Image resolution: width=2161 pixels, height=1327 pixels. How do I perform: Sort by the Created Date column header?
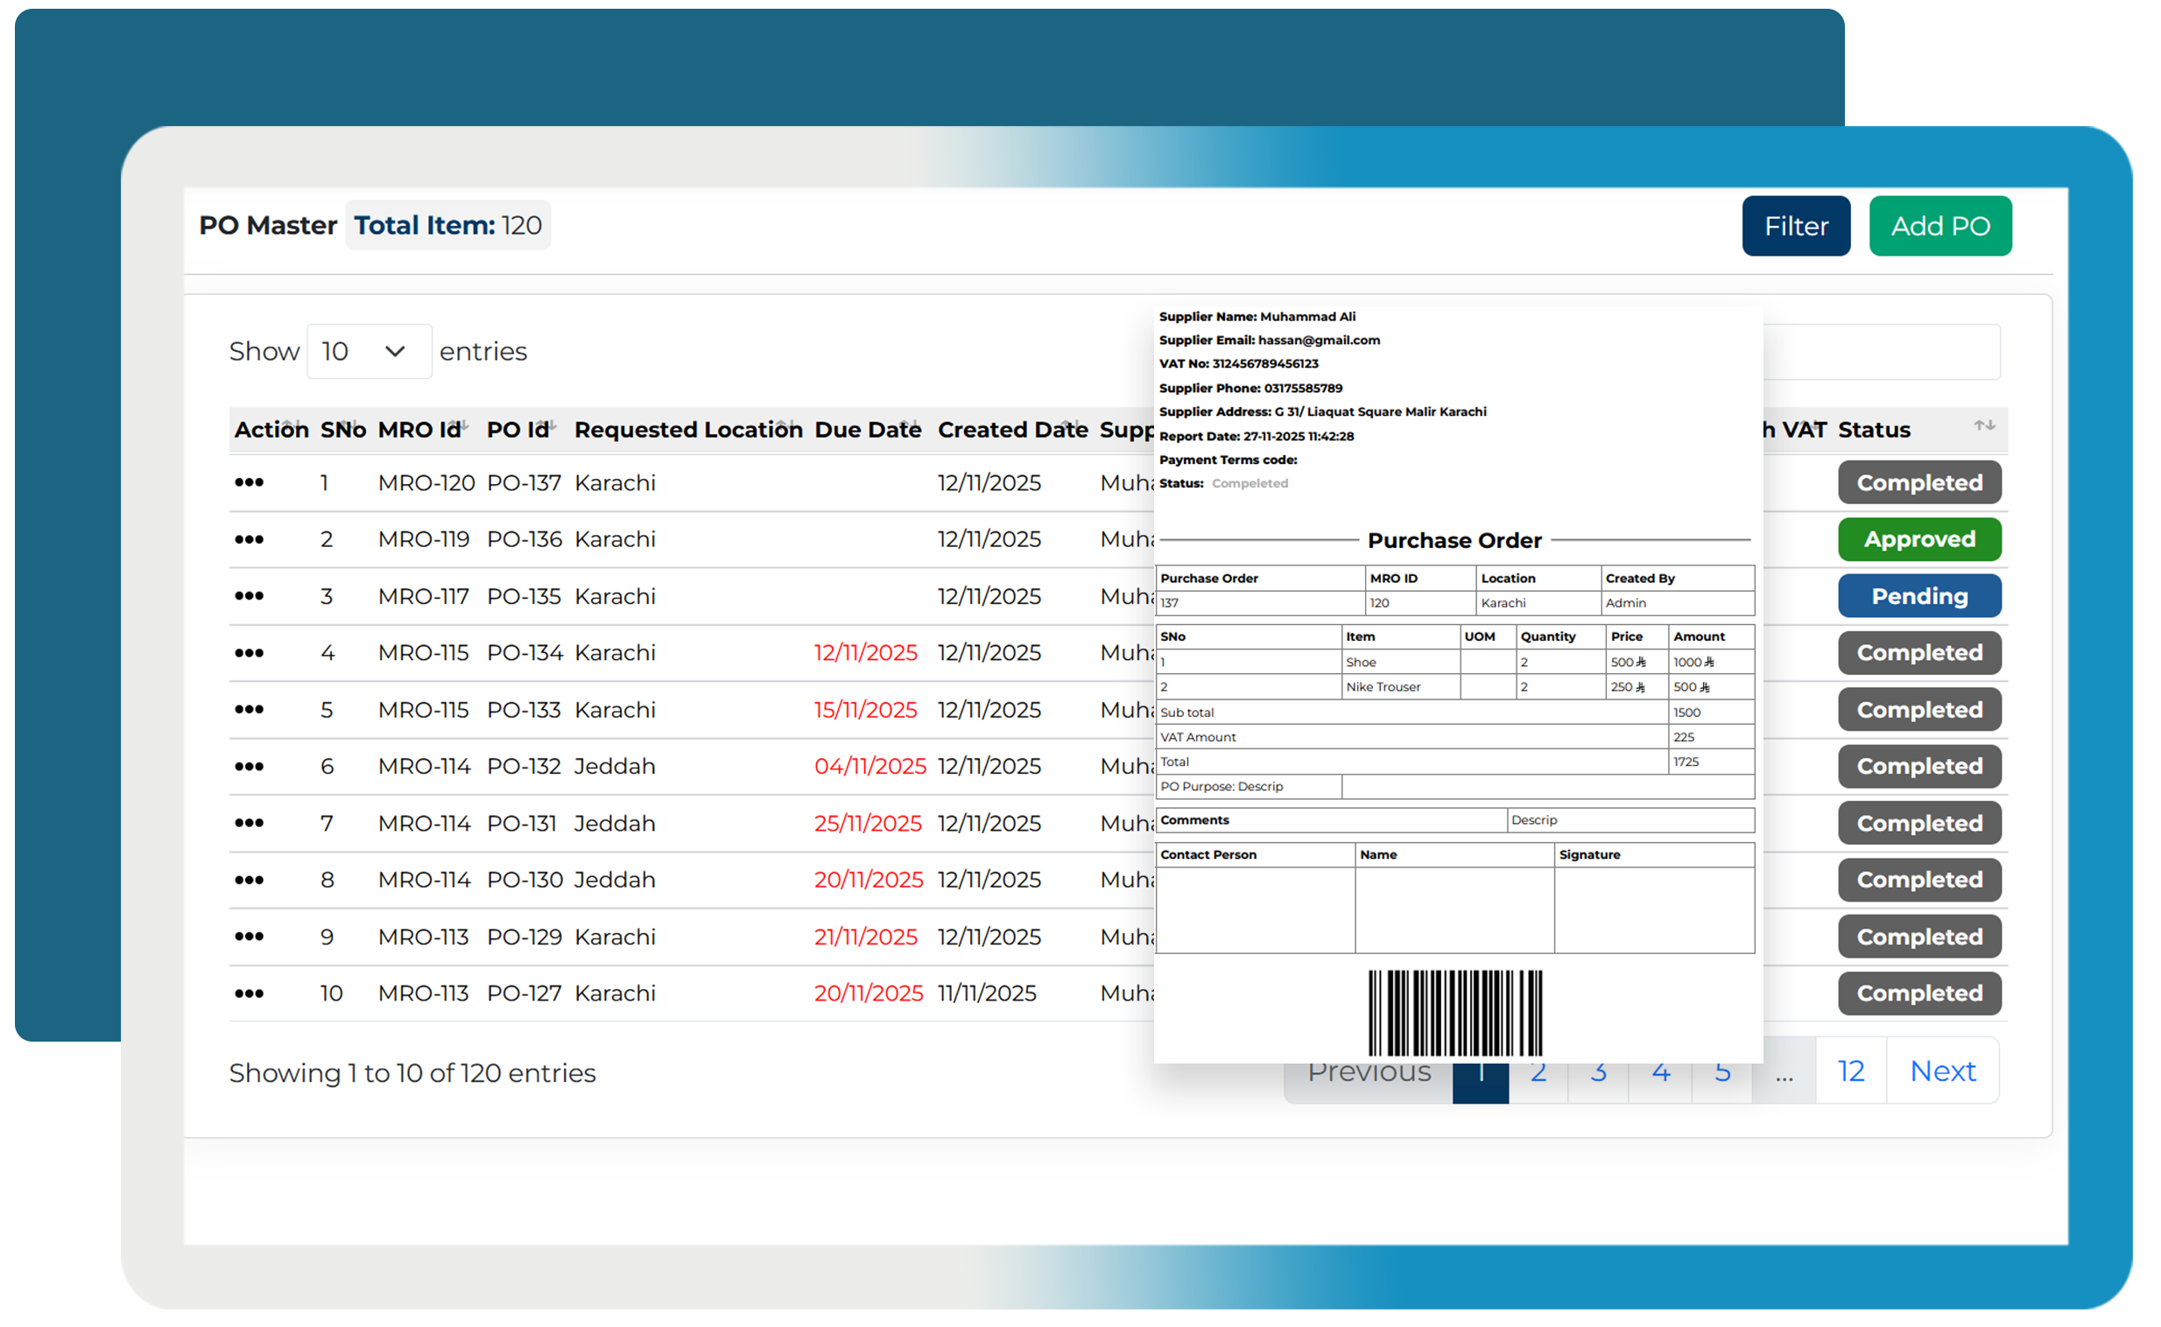pyautogui.click(x=1015, y=431)
